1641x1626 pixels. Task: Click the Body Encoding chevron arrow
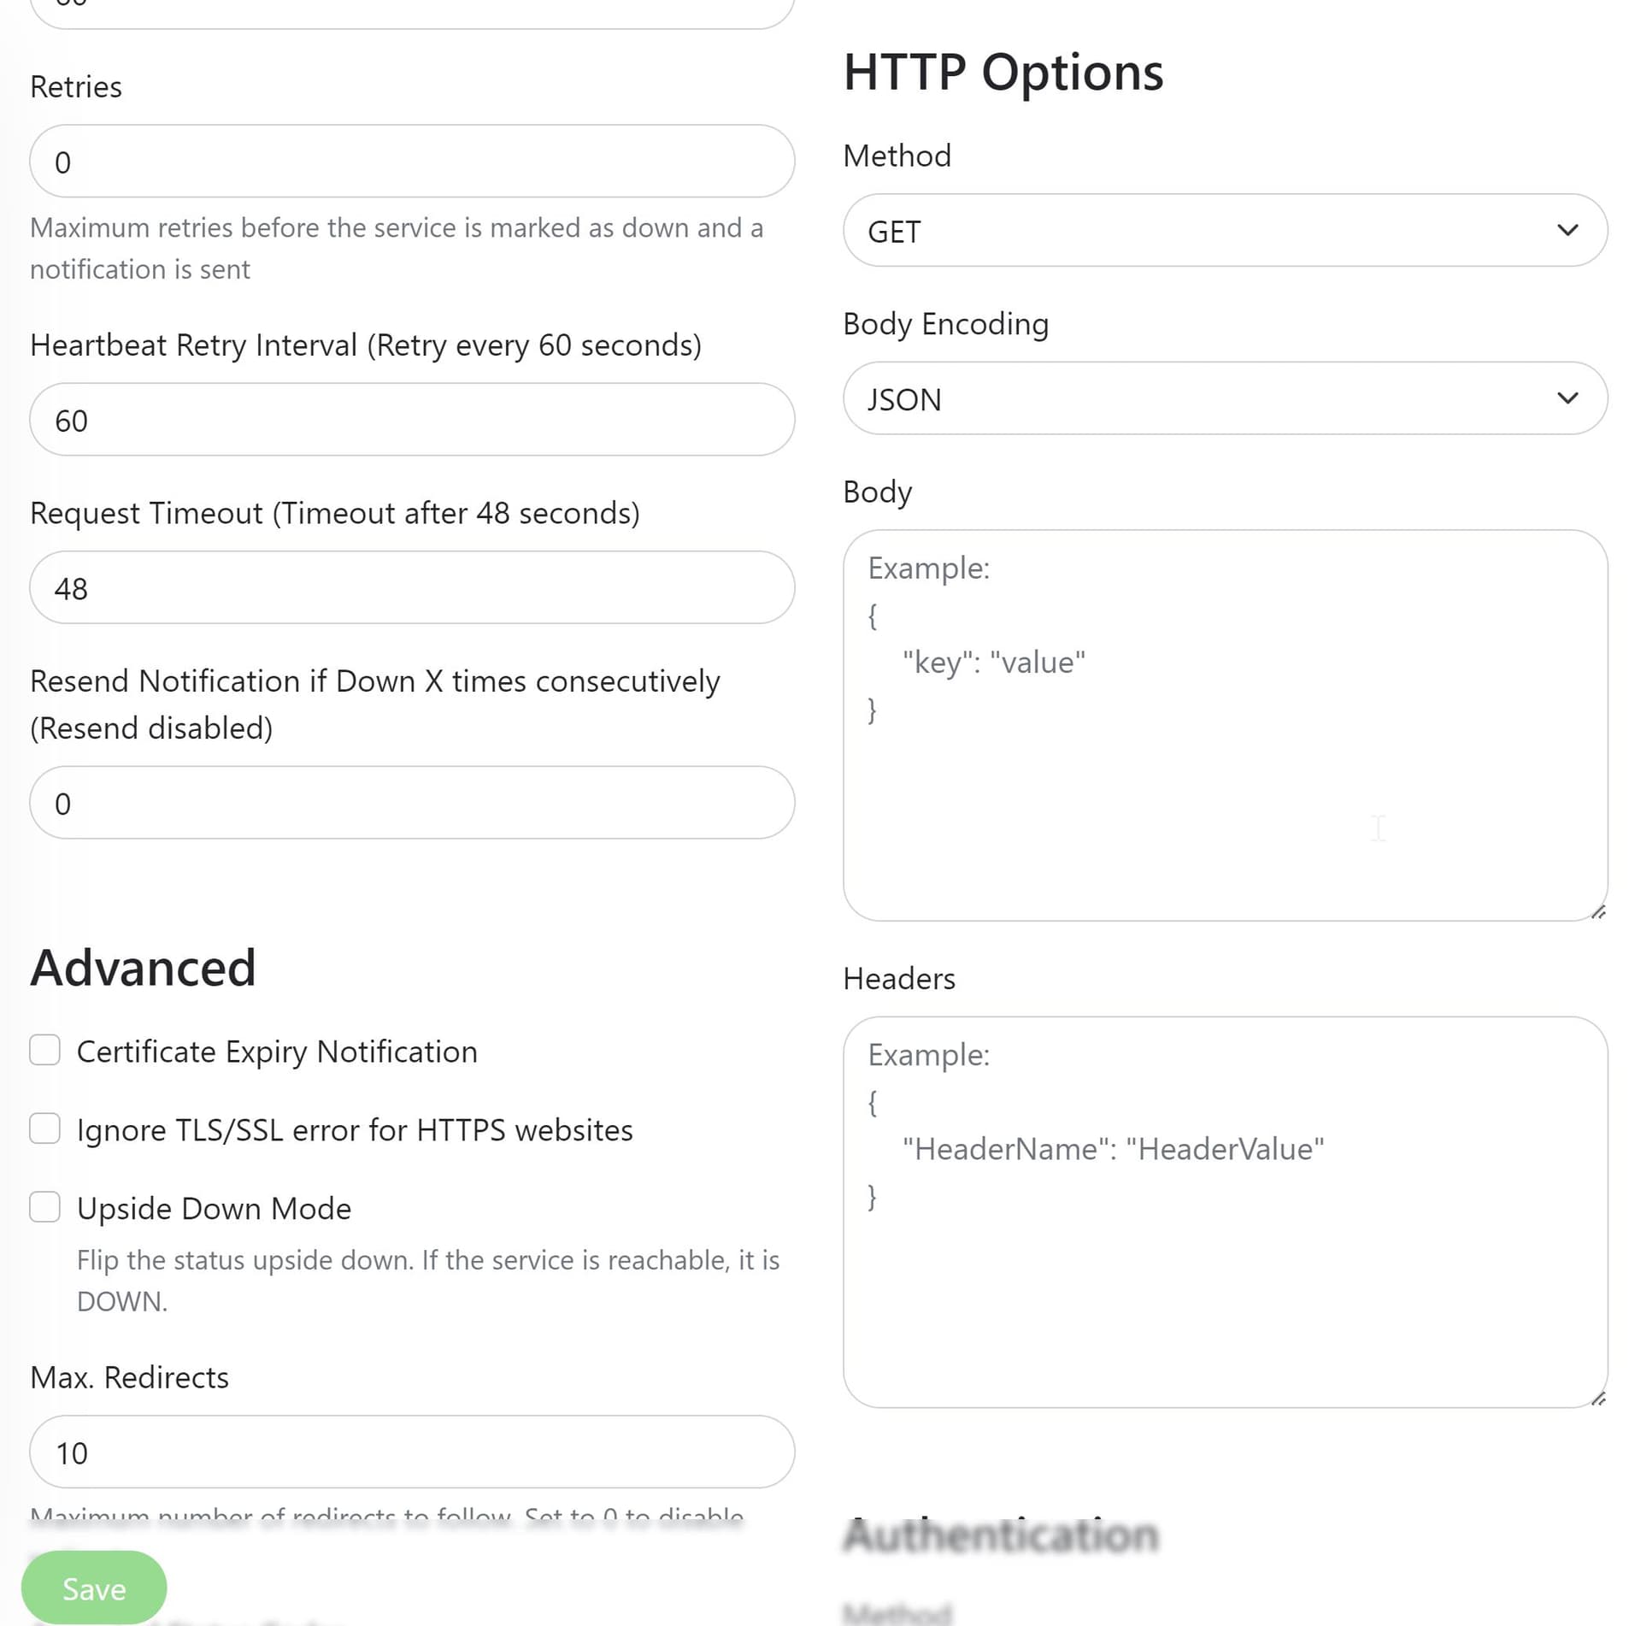[x=1567, y=398]
